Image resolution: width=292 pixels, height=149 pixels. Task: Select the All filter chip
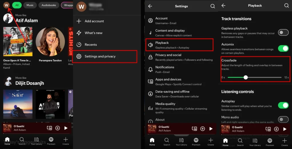tap(17, 5)
